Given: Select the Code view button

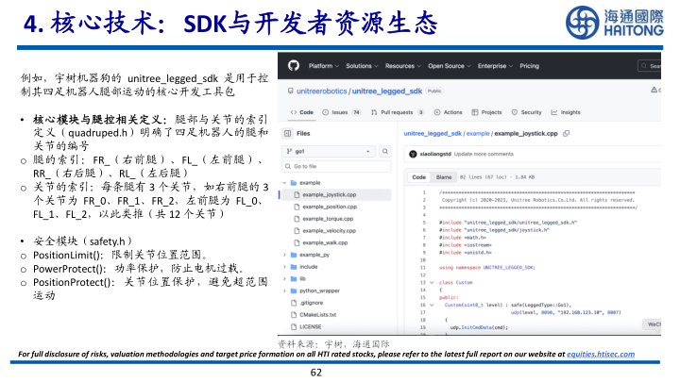Looking at the screenshot, I should pos(419,177).
